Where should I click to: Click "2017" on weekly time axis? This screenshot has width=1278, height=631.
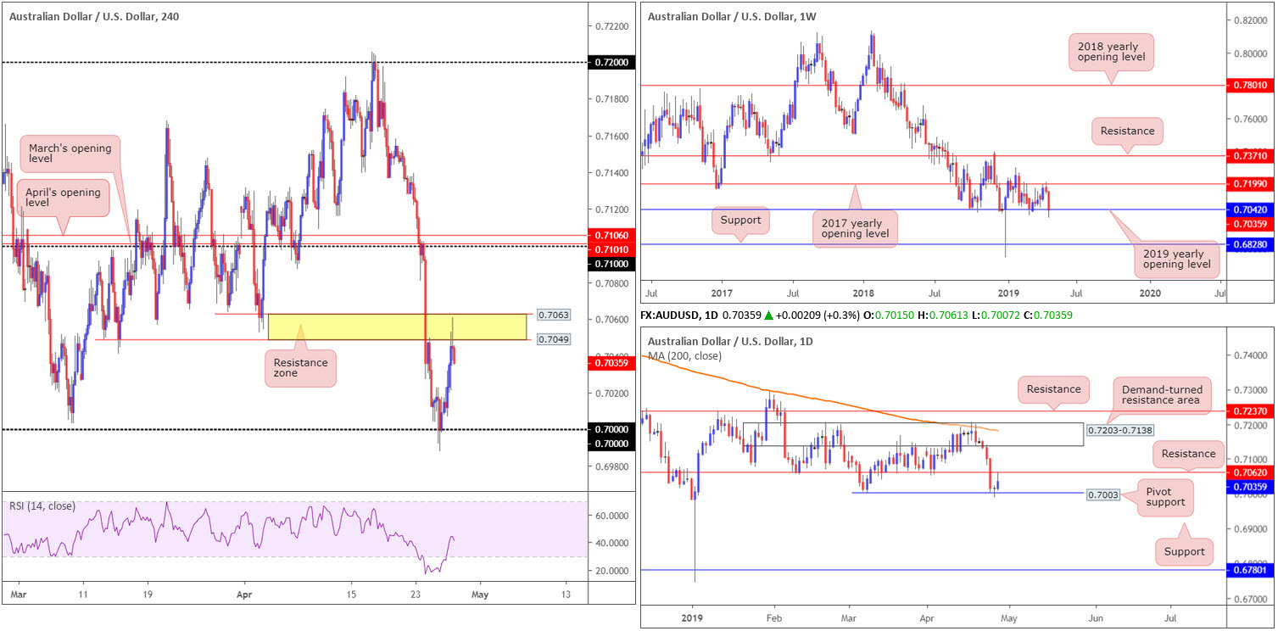(x=721, y=292)
